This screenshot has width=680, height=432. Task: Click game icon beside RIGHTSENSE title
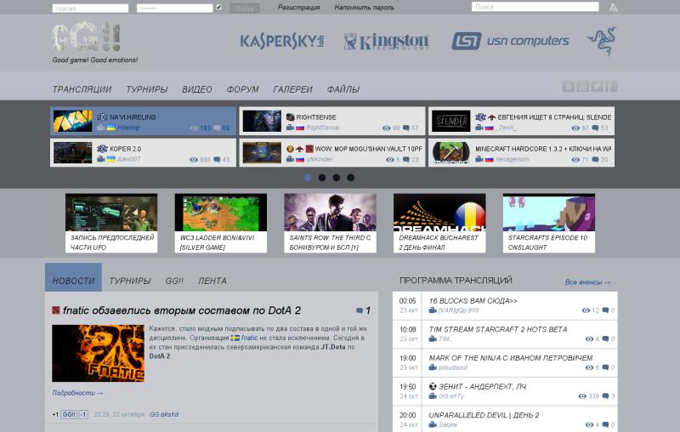tap(290, 117)
